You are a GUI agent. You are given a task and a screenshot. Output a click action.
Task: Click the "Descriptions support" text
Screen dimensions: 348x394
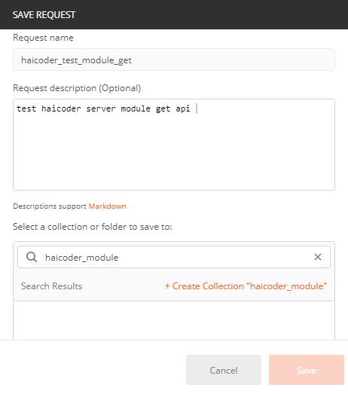[x=50, y=206]
